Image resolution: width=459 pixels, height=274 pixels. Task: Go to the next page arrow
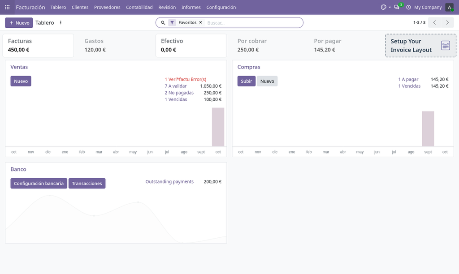(x=447, y=22)
